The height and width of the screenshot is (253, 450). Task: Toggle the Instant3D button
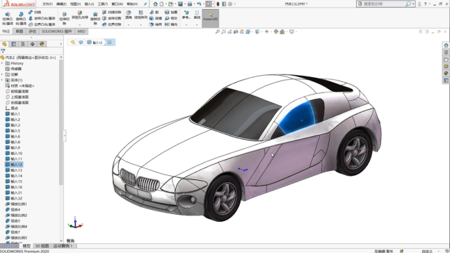[210, 18]
